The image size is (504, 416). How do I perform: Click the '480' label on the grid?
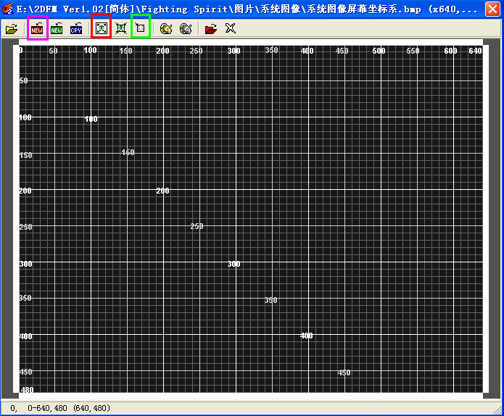27,390
